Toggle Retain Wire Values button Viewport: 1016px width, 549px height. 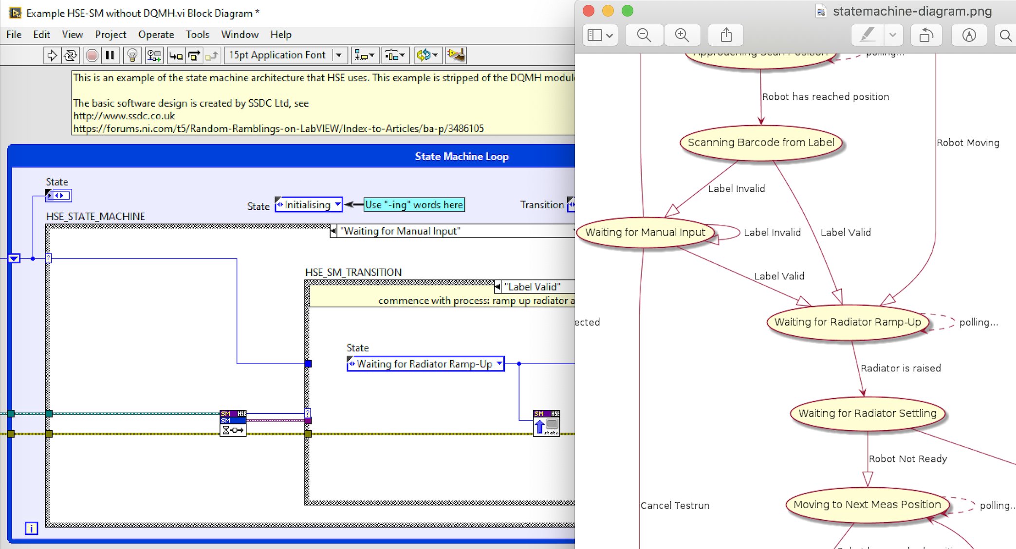click(154, 55)
